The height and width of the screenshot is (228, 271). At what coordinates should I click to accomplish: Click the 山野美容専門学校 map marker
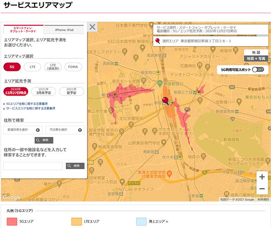pos(164,142)
